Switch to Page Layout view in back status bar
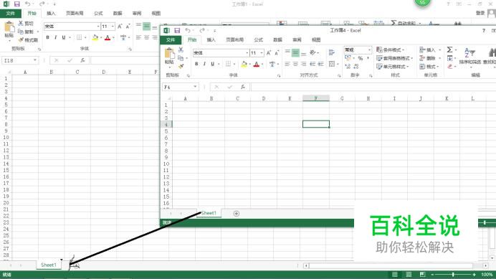This screenshot has width=496, height=279. [409, 274]
